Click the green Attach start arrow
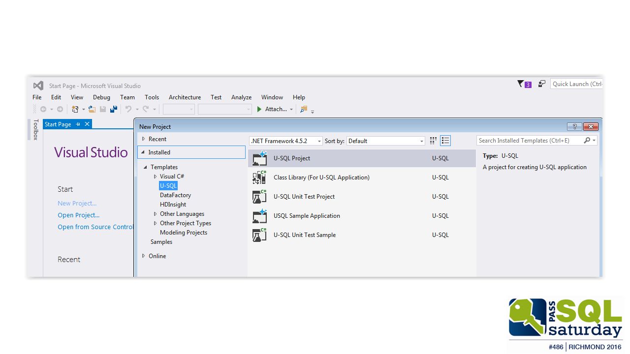The image size is (630, 354). pyautogui.click(x=259, y=109)
